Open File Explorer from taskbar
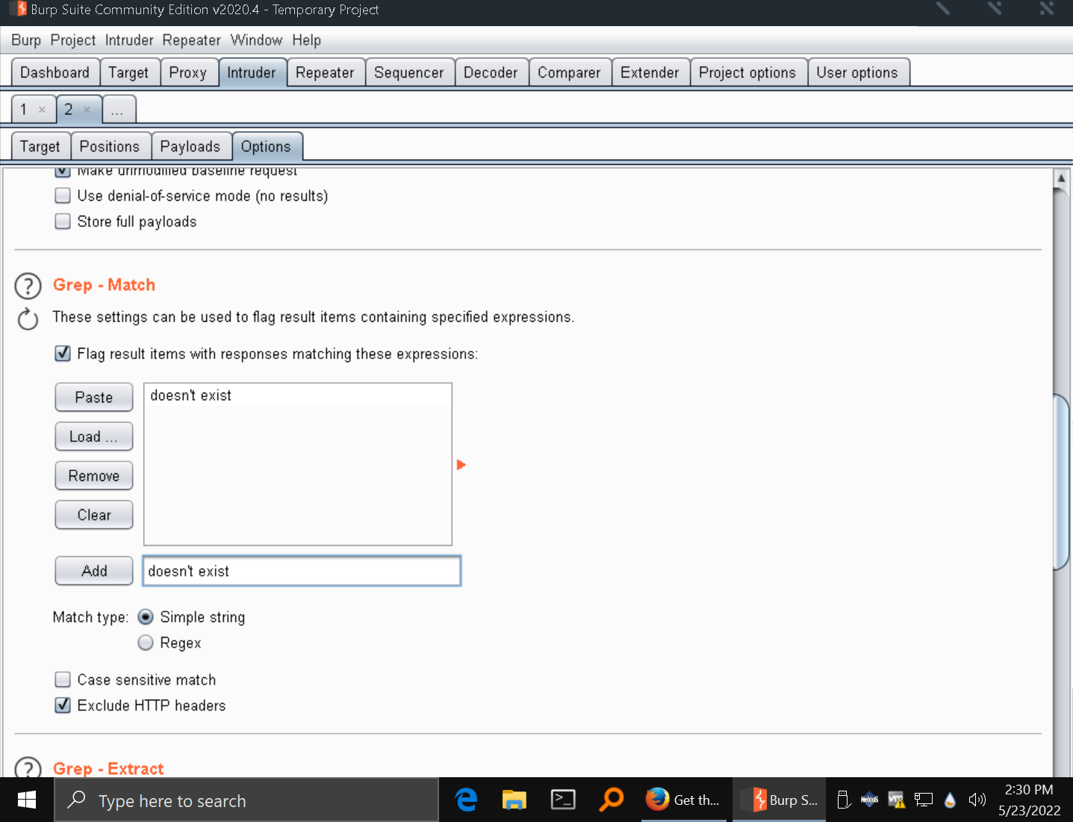The width and height of the screenshot is (1073, 822). coord(514,800)
